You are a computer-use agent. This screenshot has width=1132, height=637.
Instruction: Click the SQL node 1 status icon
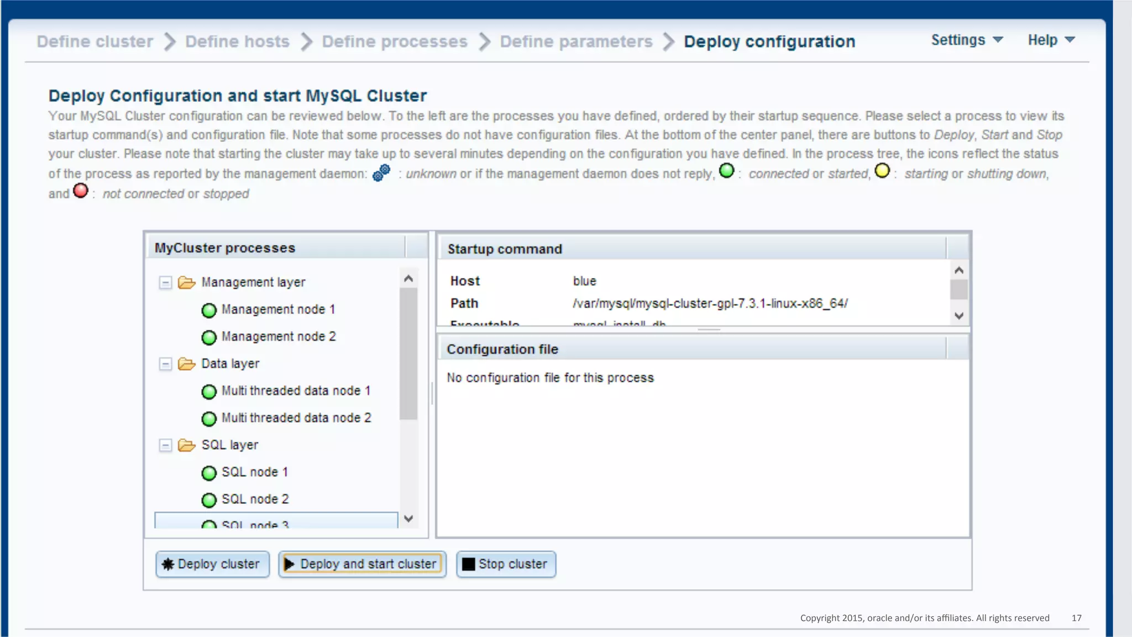pos(209,473)
